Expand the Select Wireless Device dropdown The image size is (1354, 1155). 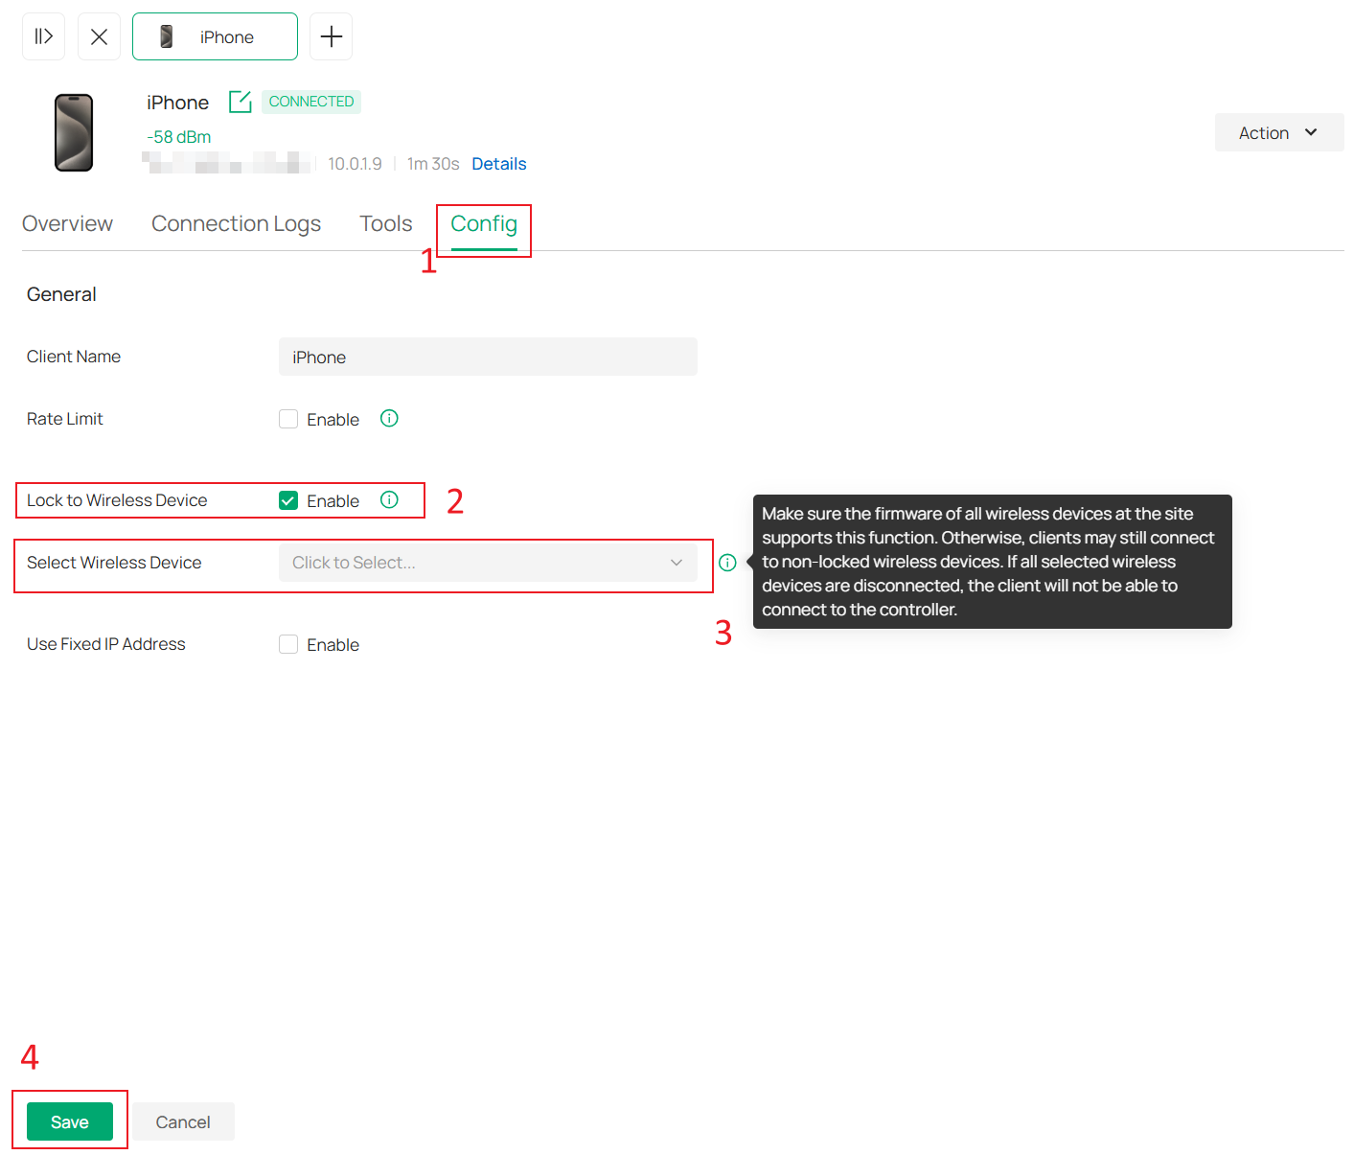click(x=488, y=563)
